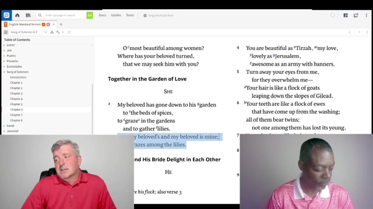Screen dimensions: 373x209
Task: Open the in-resource search icon
Action: pyautogui.click(x=45, y=33)
